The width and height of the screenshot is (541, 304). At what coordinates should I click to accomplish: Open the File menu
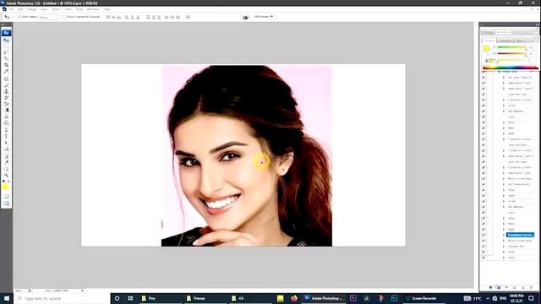(x=11, y=9)
